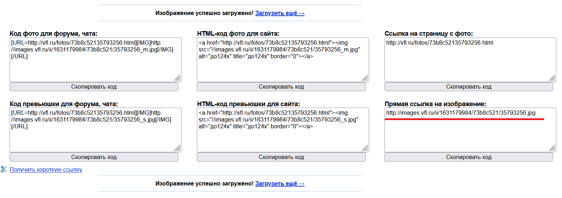
Task: Copy direct image link via button
Action: coord(469,157)
